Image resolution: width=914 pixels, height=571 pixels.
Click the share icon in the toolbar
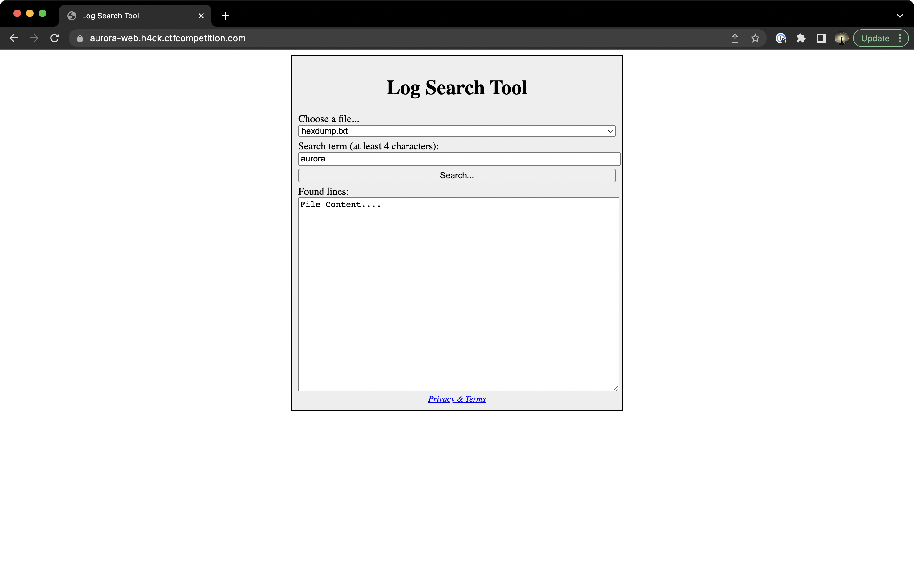[x=735, y=38]
